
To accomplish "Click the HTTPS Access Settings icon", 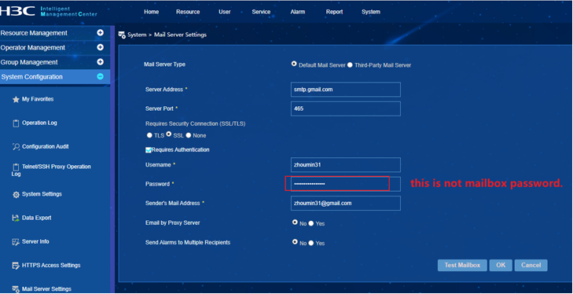I will pyautogui.click(x=16, y=266).
